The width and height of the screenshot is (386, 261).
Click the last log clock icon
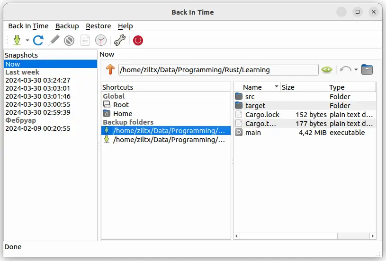click(101, 41)
